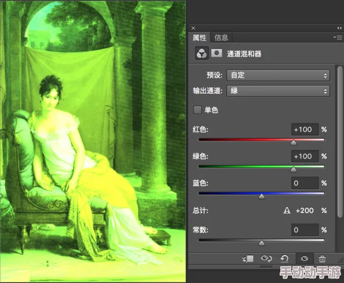Click the +200 total value
Image resolution: width=344 pixels, height=283 pixels.
coord(305,211)
